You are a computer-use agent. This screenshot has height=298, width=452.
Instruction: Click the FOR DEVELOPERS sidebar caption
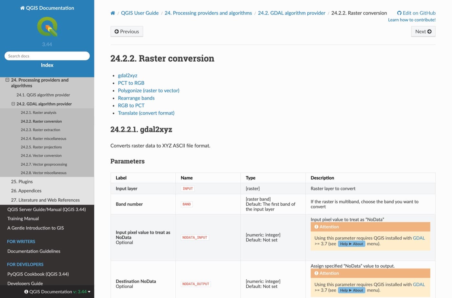25,264
